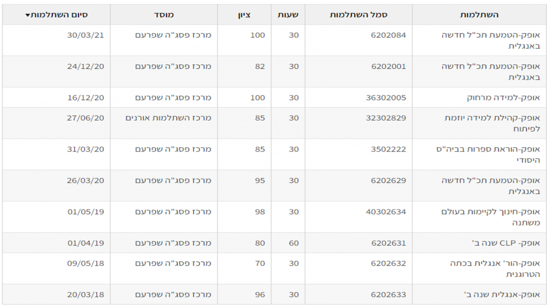Click the end date 09/05/18
Viewport: 547px width, 306px height.
point(85,263)
